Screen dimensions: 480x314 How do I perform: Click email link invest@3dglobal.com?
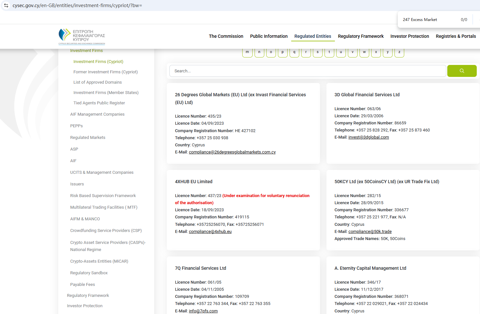[369, 137]
